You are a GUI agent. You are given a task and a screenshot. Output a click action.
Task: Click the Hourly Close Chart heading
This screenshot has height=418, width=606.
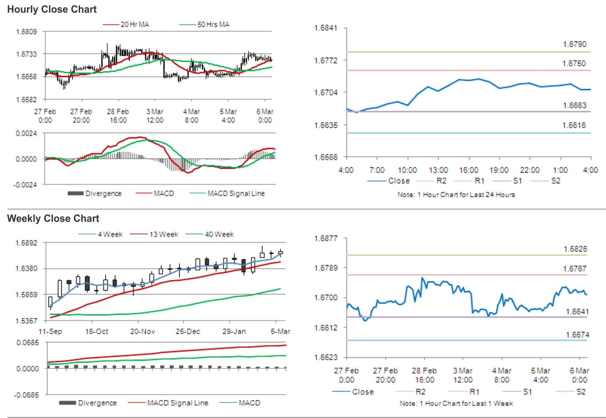pos(52,9)
